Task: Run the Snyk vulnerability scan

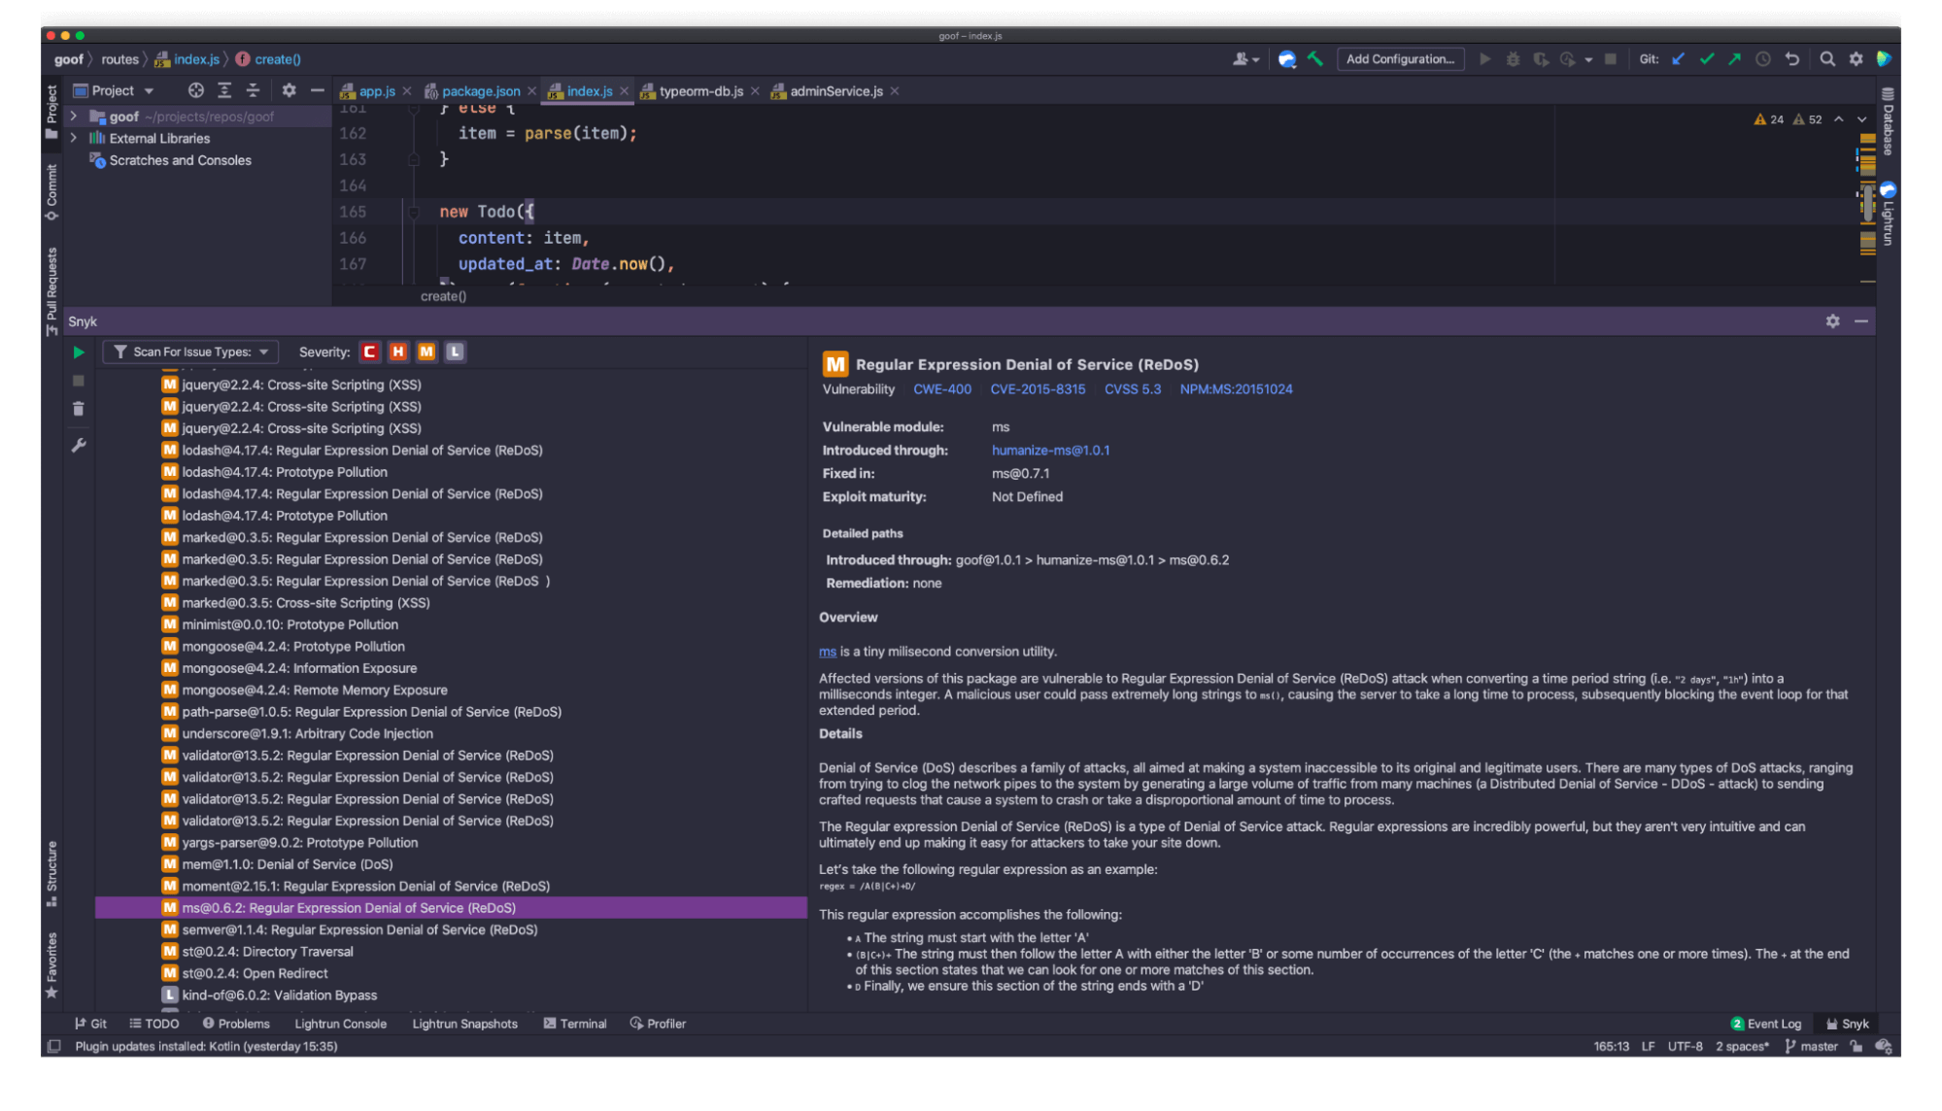Action: (79, 352)
